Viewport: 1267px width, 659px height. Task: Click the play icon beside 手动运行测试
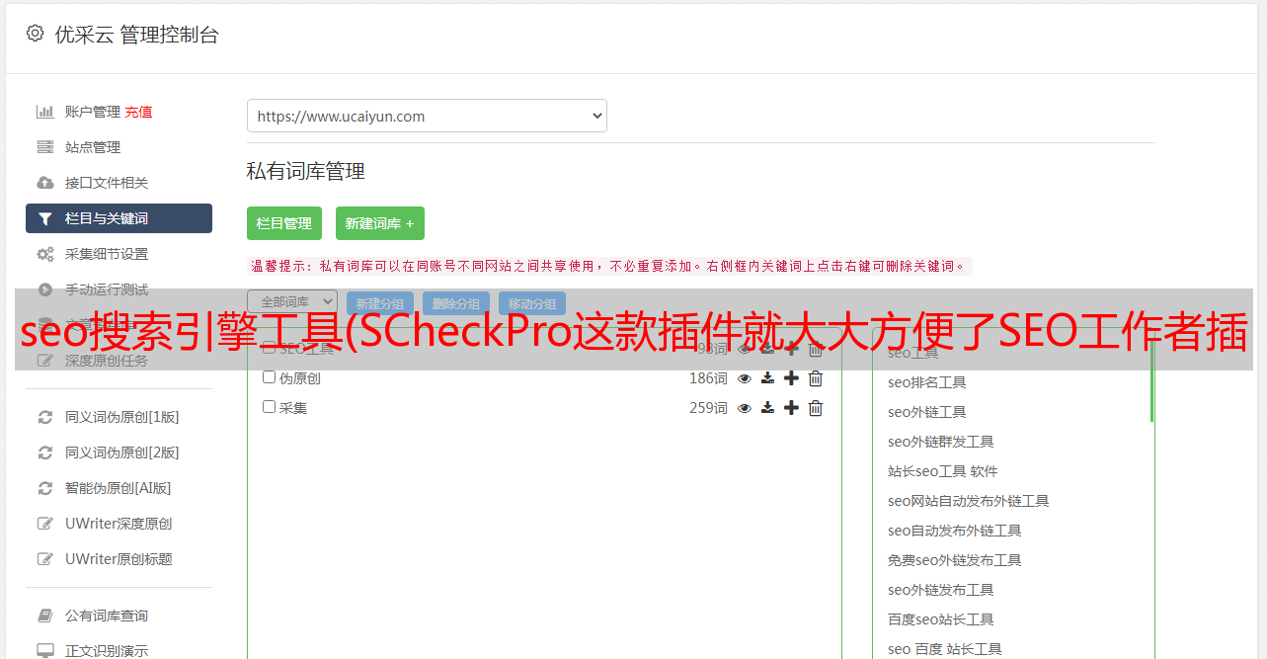pyautogui.click(x=44, y=289)
